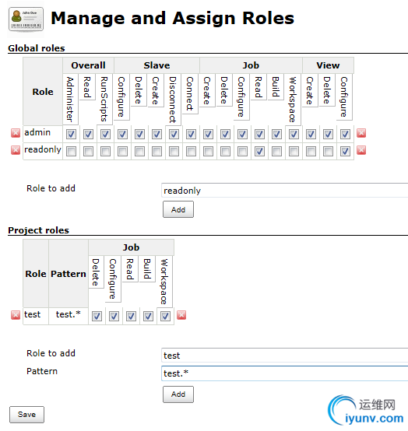The width and height of the screenshot is (408, 431).
Task: Click the red delete icon right of admin row
Action: click(x=361, y=133)
